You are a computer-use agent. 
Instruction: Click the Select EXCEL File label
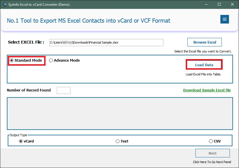point(26,42)
